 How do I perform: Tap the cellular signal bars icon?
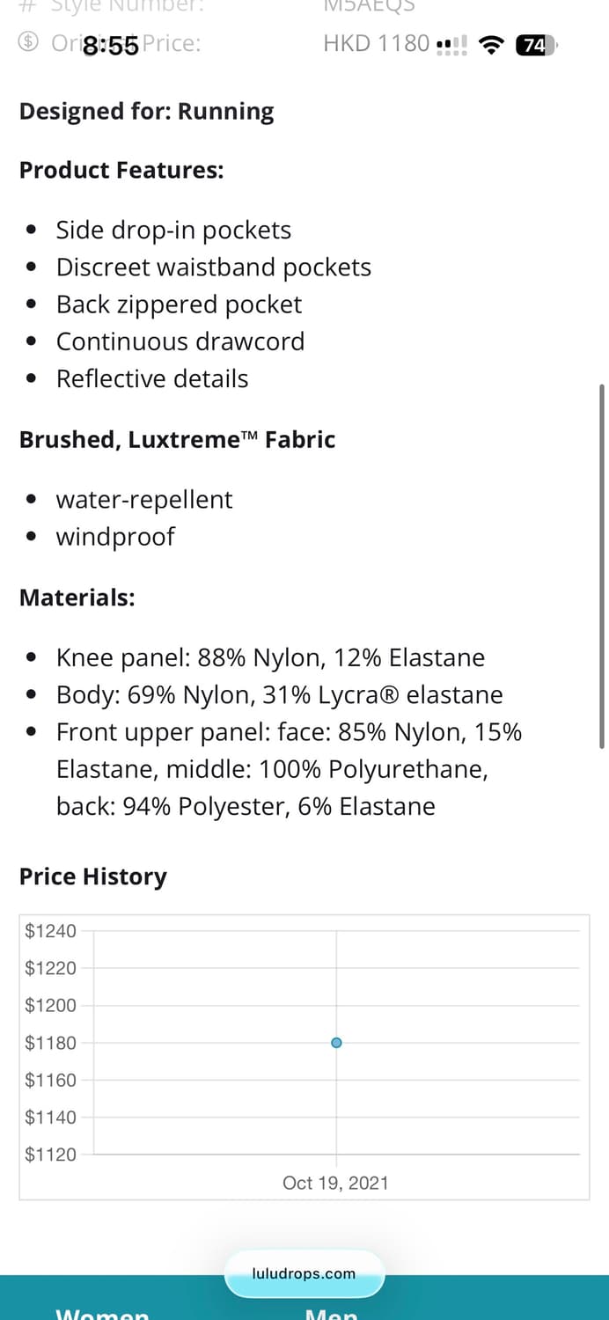click(x=452, y=45)
